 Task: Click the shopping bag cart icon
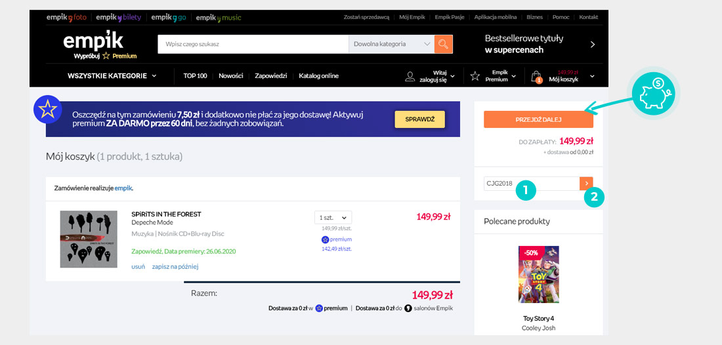pyautogui.click(x=536, y=76)
